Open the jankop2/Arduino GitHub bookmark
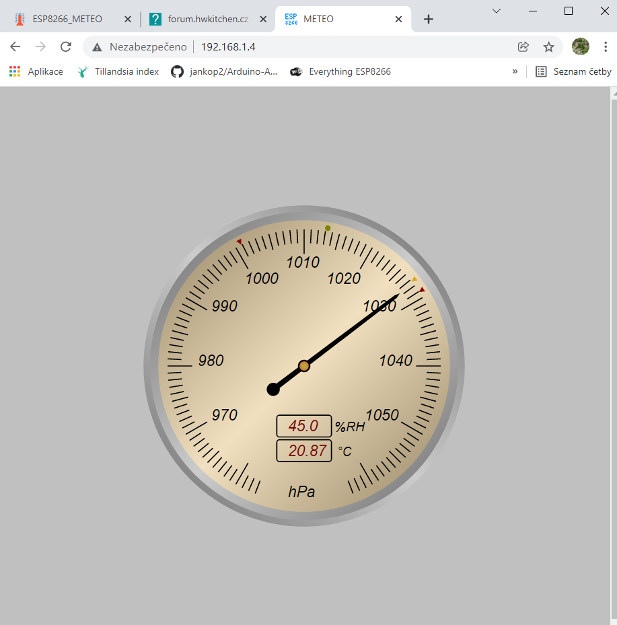This screenshot has width=617, height=625. click(x=225, y=71)
